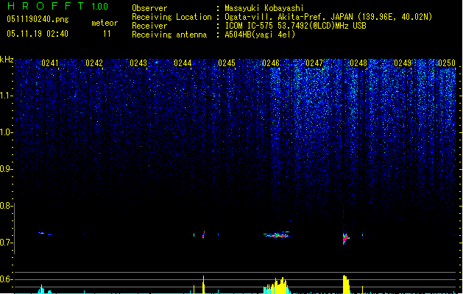Click the 0.6 kHz frequency label

click(x=6, y=279)
